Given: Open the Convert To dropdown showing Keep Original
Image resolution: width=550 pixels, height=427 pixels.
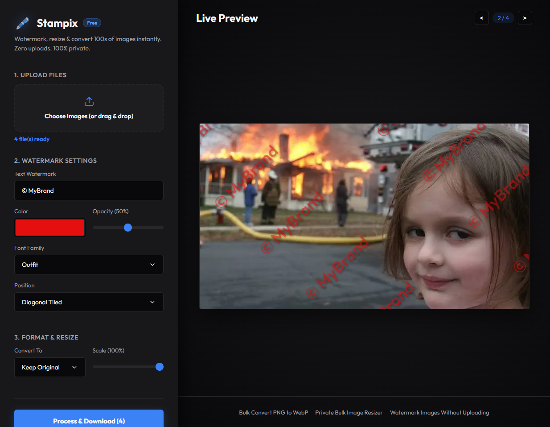Looking at the screenshot, I should (x=49, y=367).
